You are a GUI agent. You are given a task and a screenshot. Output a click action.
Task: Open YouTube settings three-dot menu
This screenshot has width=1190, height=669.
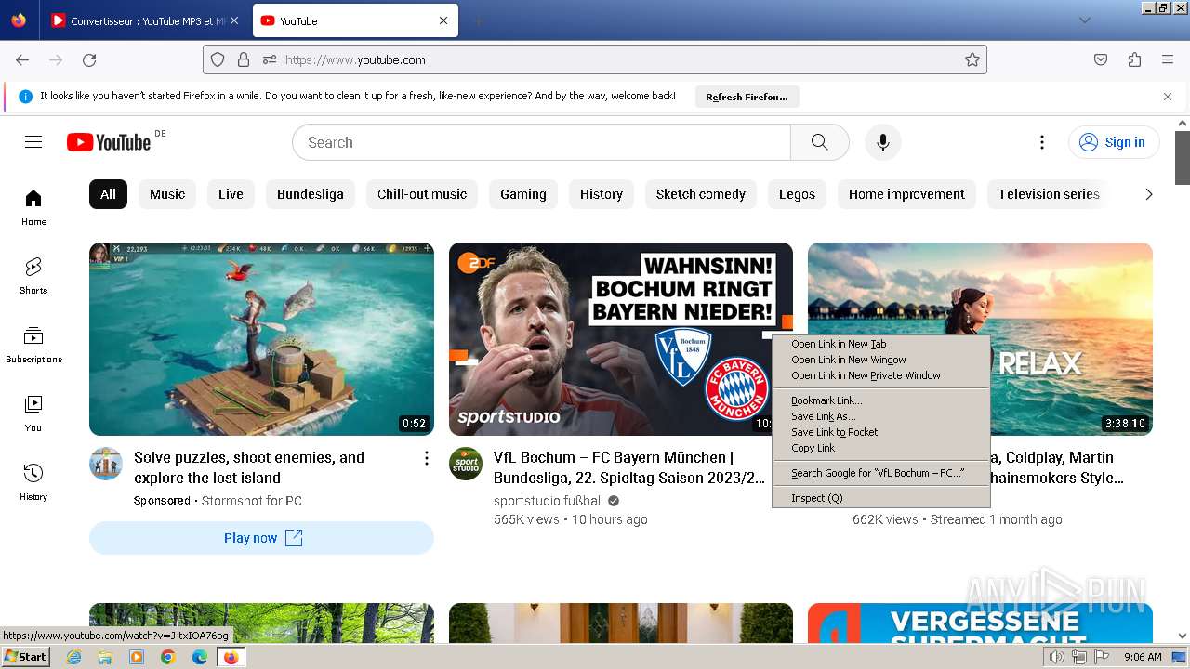coord(1042,142)
